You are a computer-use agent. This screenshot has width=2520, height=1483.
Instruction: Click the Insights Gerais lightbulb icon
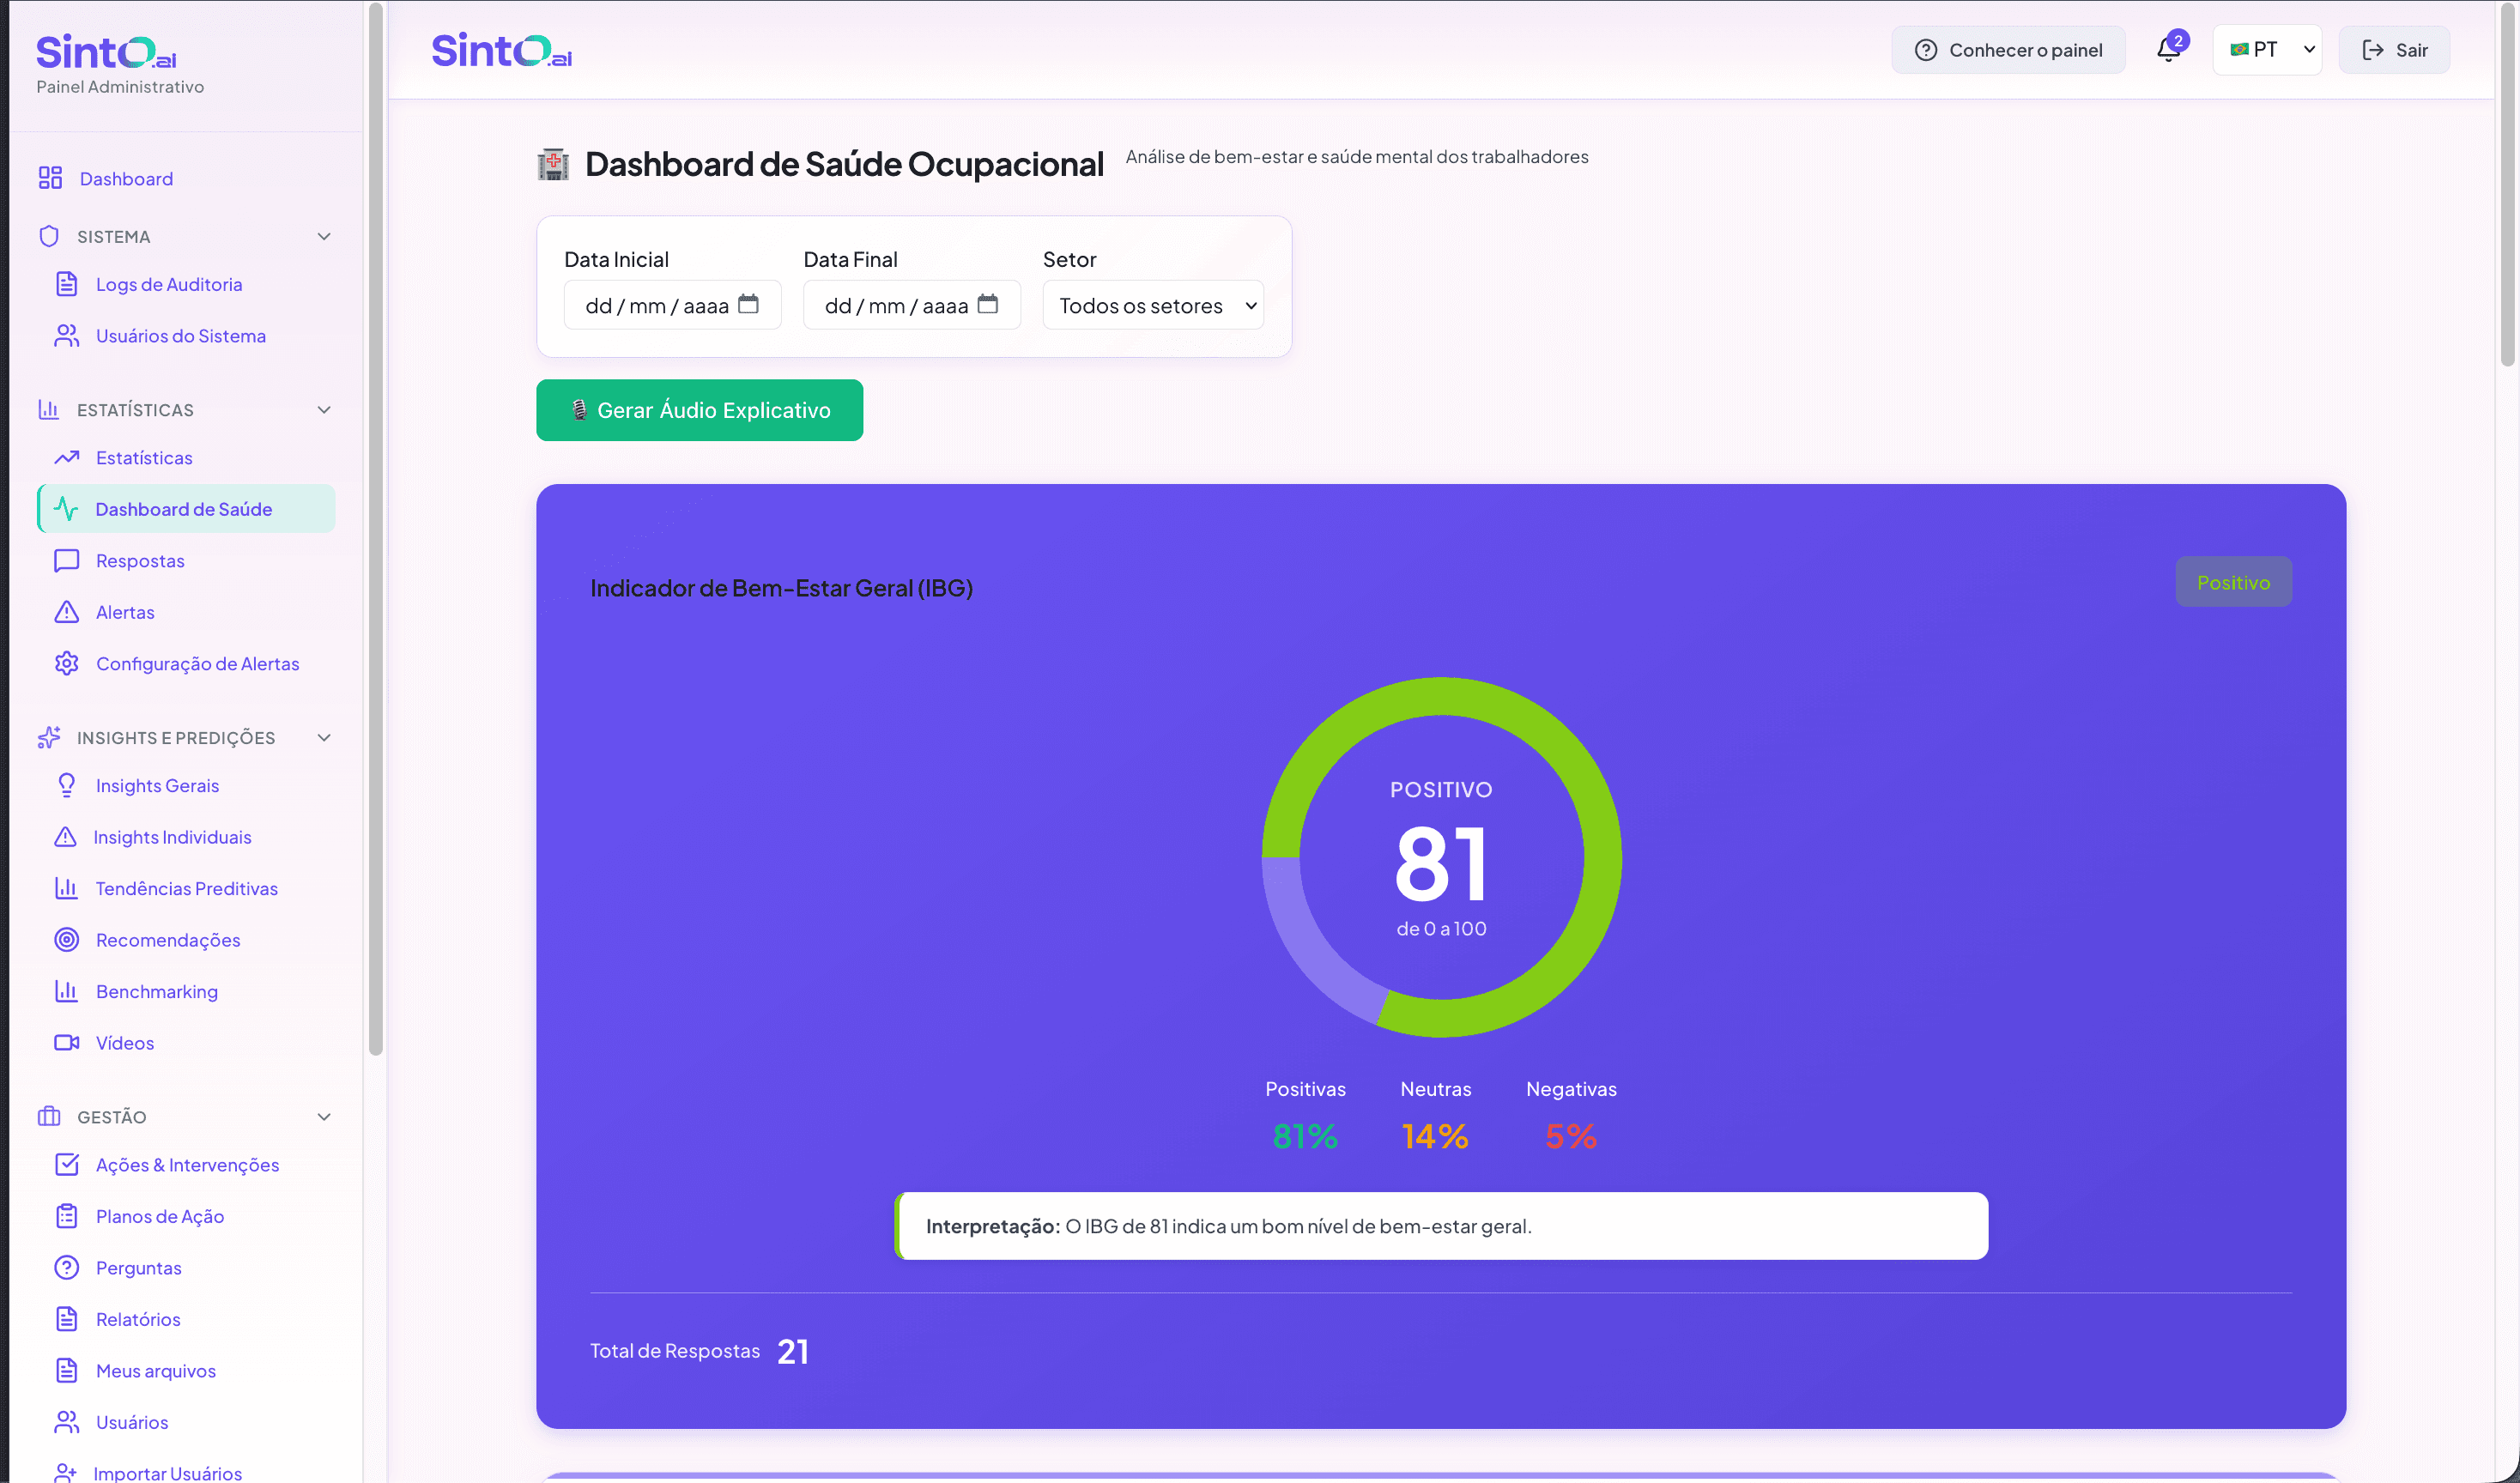[67, 785]
